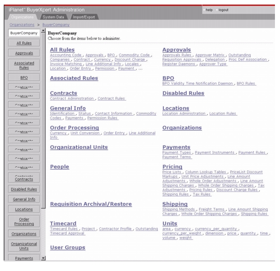Open the Timecard Rules link
The width and height of the screenshot is (280, 271).
[x=64, y=229]
